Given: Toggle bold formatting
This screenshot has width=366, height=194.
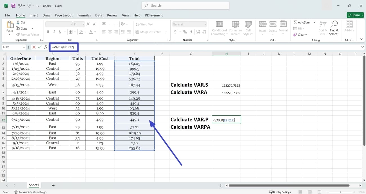Looking at the screenshot, I should point(48,32).
